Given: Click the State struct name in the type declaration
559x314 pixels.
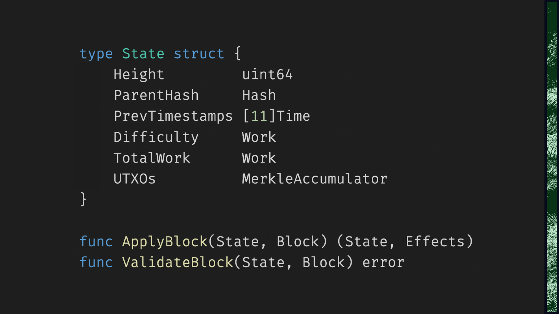Looking at the screenshot, I should point(143,54).
